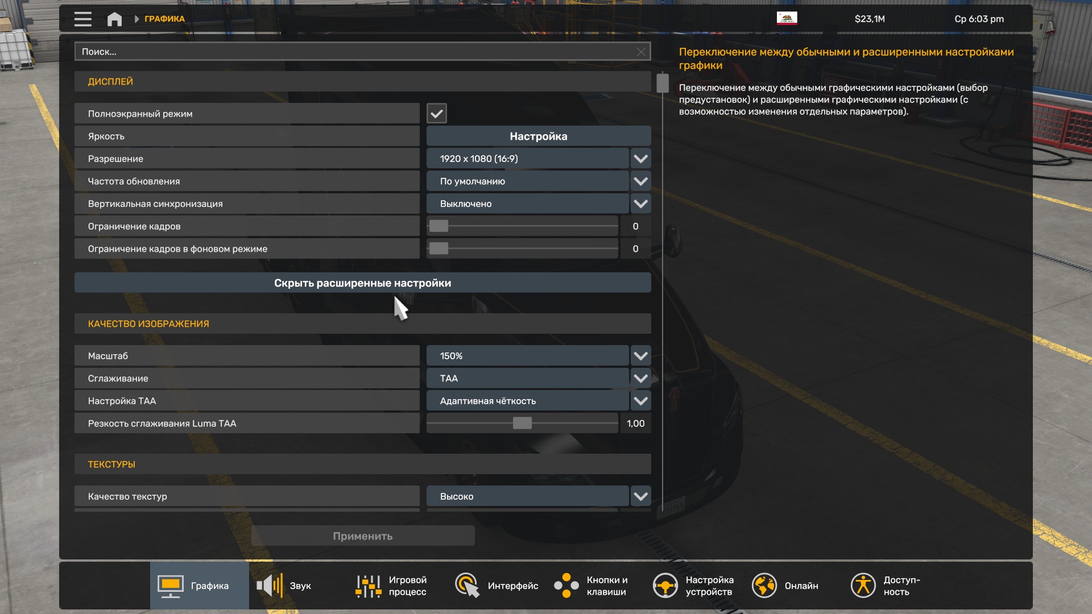Open Доступность accessibility icon
This screenshot has width=1092, height=614.
tap(863, 586)
